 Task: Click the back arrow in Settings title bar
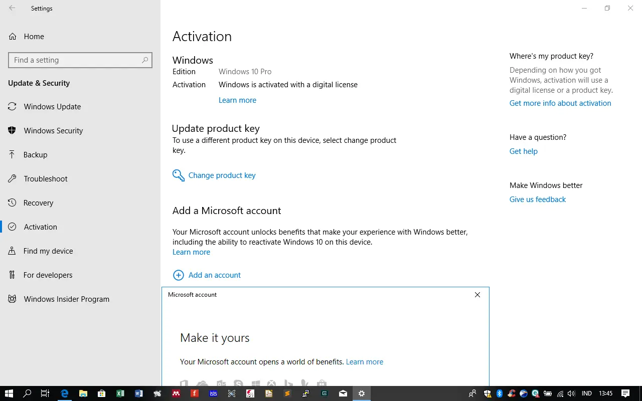(12, 9)
